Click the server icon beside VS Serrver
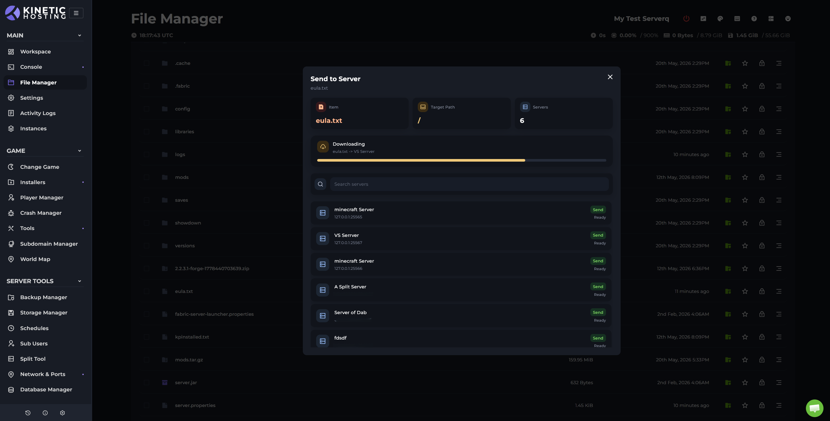This screenshot has width=830, height=421. pyautogui.click(x=323, y=239)
